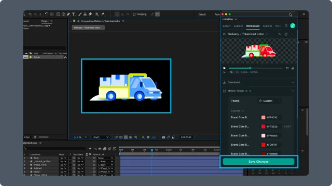Click the LottieFiles green avatar logo

[293, 26]
